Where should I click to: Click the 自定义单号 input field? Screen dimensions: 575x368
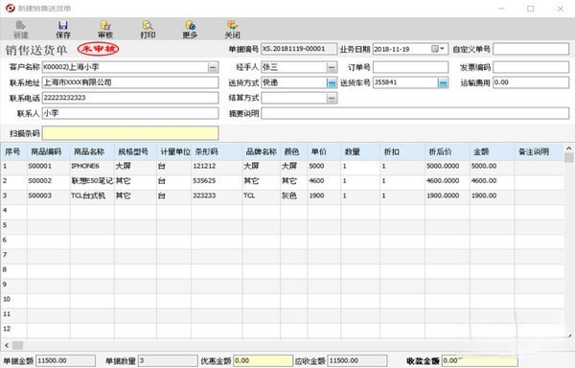click(531, 49)
